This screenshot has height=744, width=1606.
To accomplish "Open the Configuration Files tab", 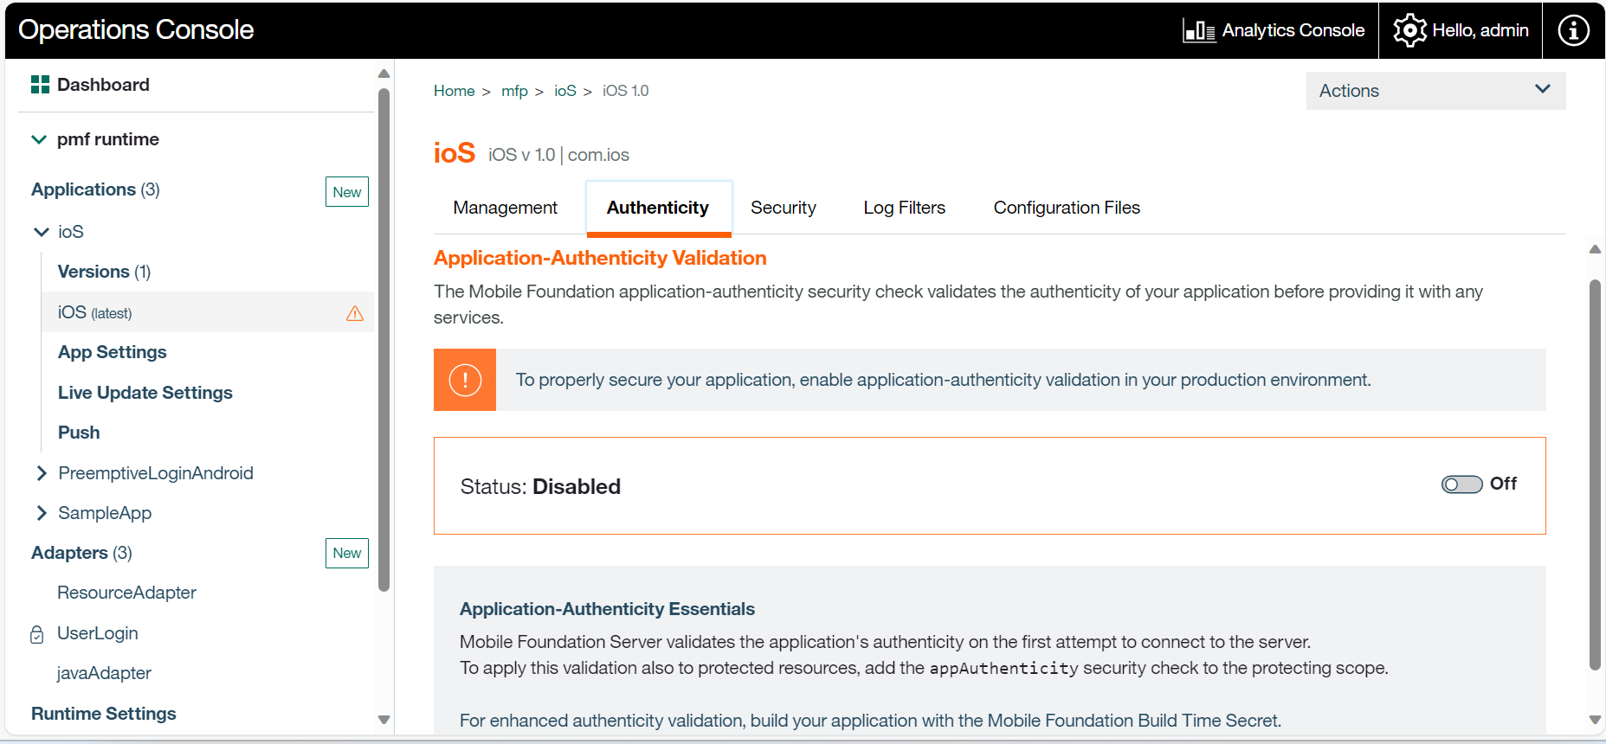I will pos(1066,208).
